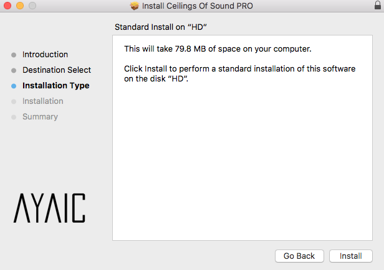Viewport: 384px width, 270px height.
Task: Click the bullet beside Destination Select
Action: point(14,70)
